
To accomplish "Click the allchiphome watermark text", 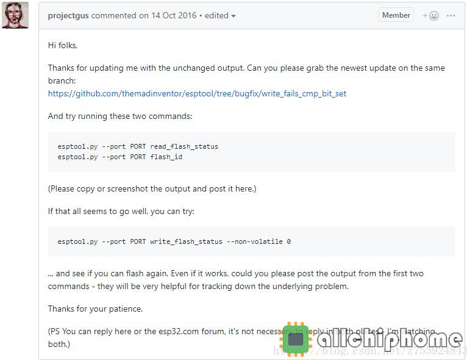I will coord(390,339).
